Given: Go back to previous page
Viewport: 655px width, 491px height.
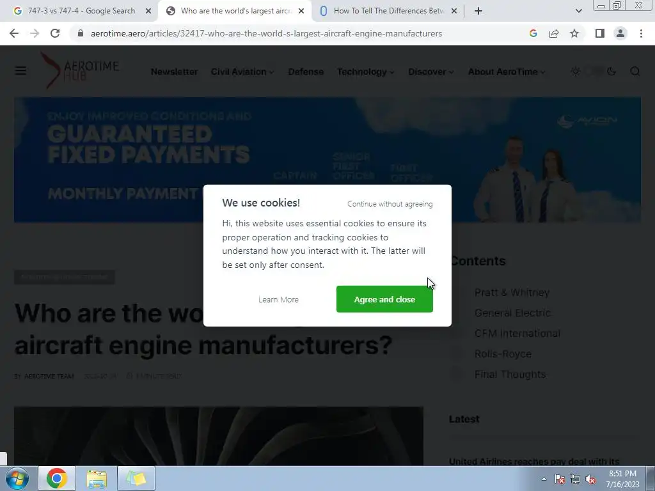Looking at the screenshot, I should (x=14, y=33).
